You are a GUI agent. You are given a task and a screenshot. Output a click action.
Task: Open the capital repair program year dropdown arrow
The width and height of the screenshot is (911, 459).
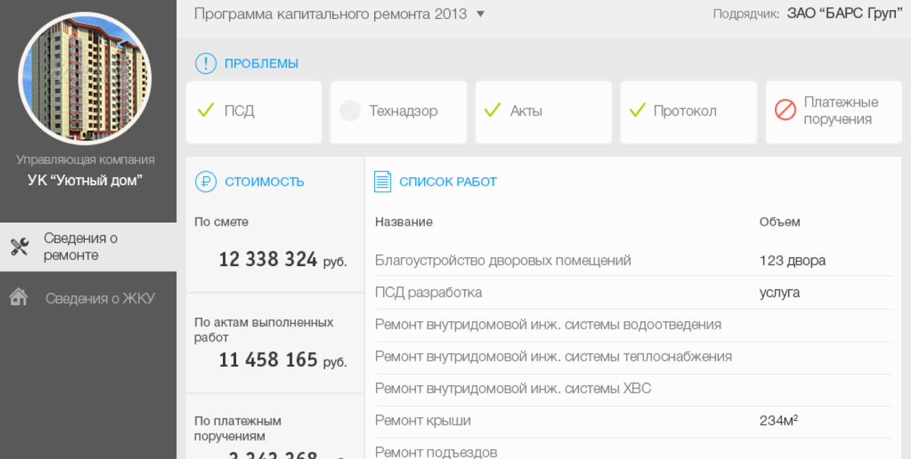coord(480,14)
